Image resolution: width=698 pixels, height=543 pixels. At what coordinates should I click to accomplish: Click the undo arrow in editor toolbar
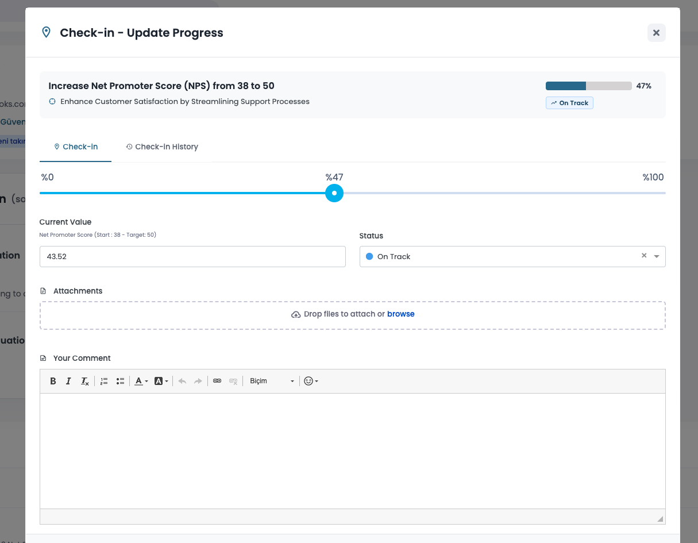182,381
